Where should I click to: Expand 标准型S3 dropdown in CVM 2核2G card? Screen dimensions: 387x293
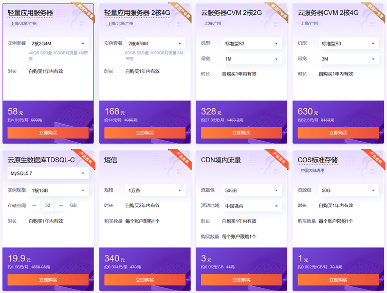(252, 44)
